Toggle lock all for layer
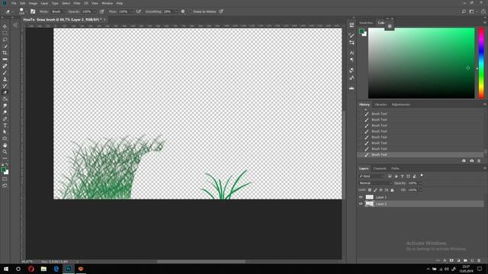Image resolution: width=488 pixels, height=274 pixels. tap(392, 190)
